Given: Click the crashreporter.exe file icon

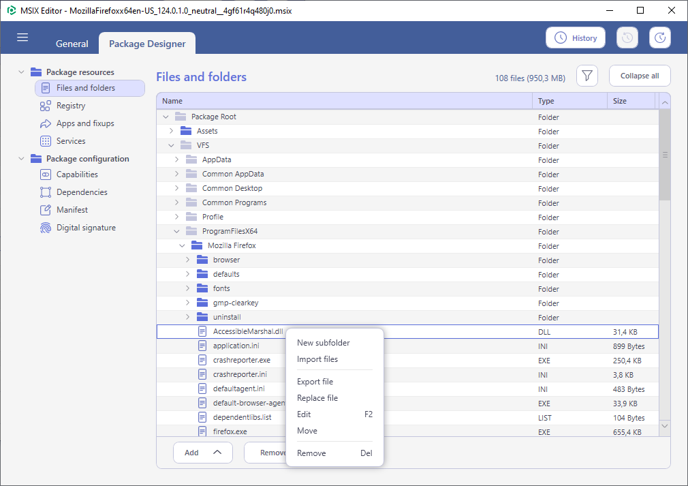Looking at the screenshot, I should 202,360.
